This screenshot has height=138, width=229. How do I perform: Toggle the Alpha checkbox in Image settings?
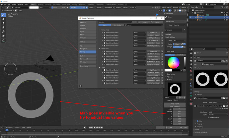(197, 121)
